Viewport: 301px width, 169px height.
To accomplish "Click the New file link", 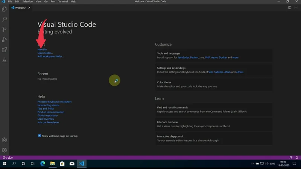I will [42, 50].
